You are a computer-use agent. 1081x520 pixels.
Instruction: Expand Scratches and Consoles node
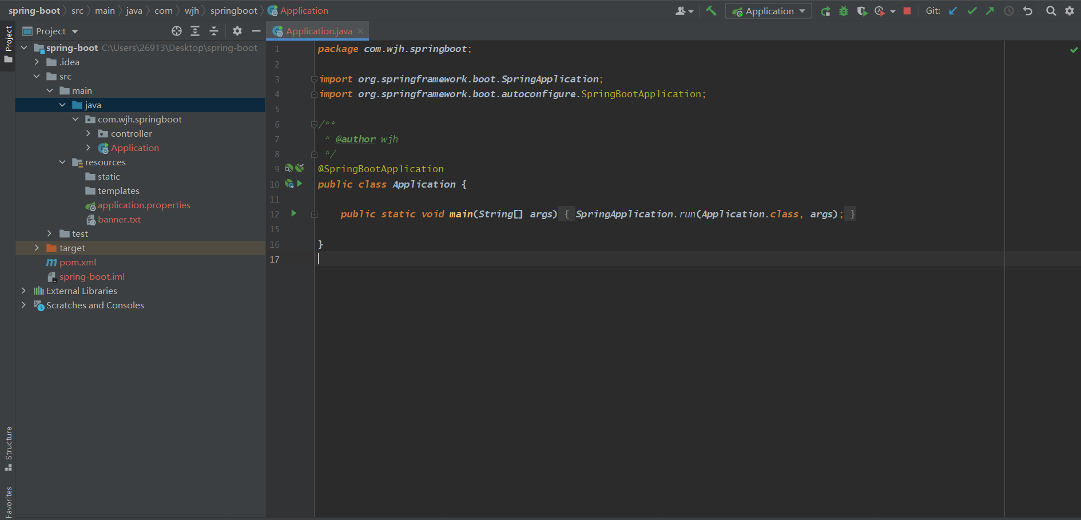click(x=23, y=305)
